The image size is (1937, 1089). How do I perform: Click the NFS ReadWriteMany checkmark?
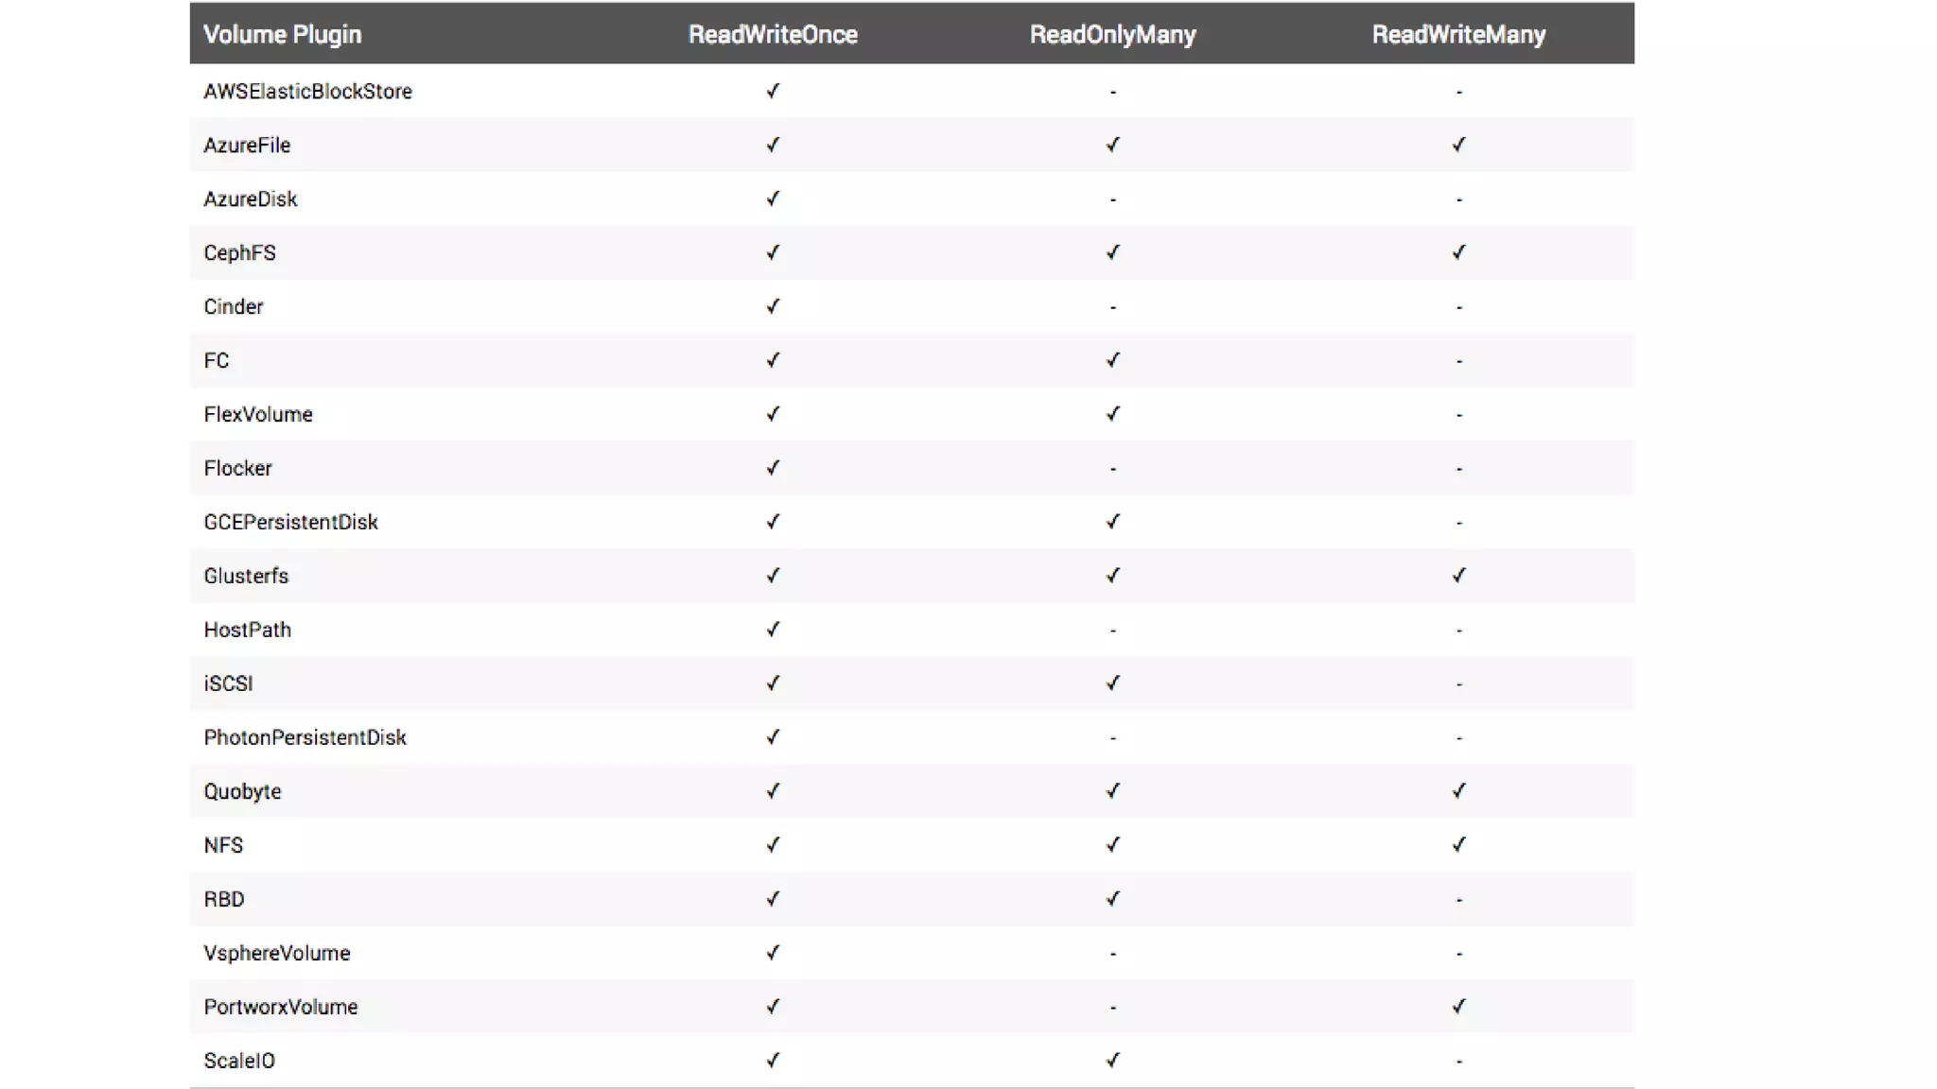coord(1458,845)
